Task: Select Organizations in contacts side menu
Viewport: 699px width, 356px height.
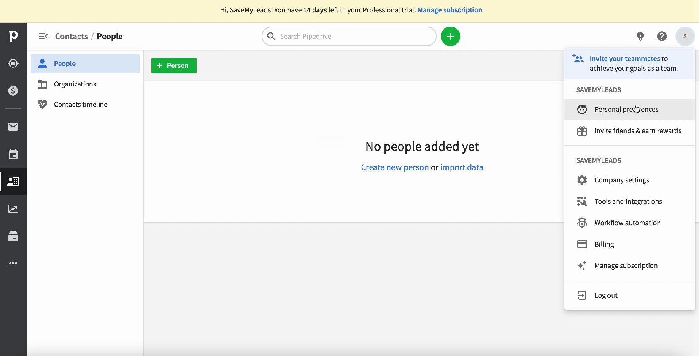Action: click(x=85, y=84)
